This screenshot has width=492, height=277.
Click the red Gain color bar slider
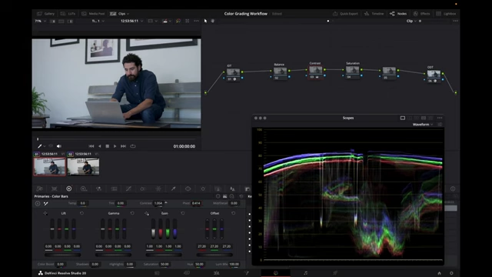(x=161, y=229)
